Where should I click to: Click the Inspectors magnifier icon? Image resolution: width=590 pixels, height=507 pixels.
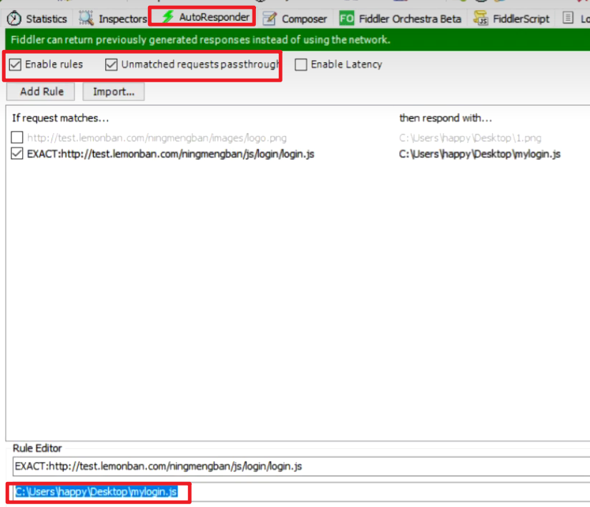click(x=86, y=18)
